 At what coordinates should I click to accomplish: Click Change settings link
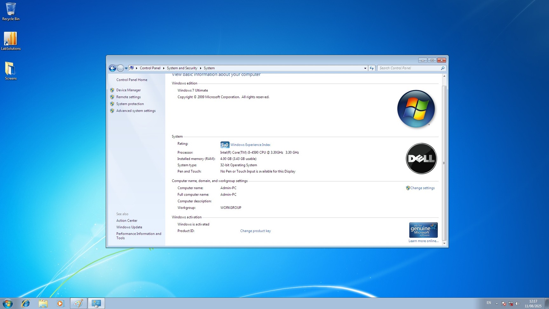(x=422, y=188)
